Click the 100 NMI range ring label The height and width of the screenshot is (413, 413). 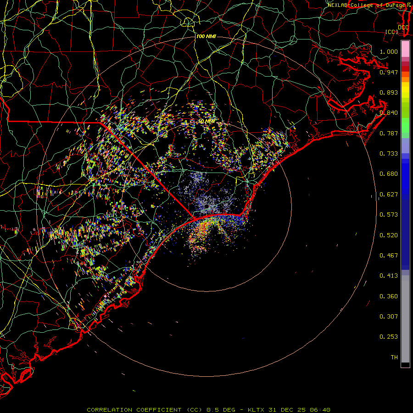[x=206, y=36]
